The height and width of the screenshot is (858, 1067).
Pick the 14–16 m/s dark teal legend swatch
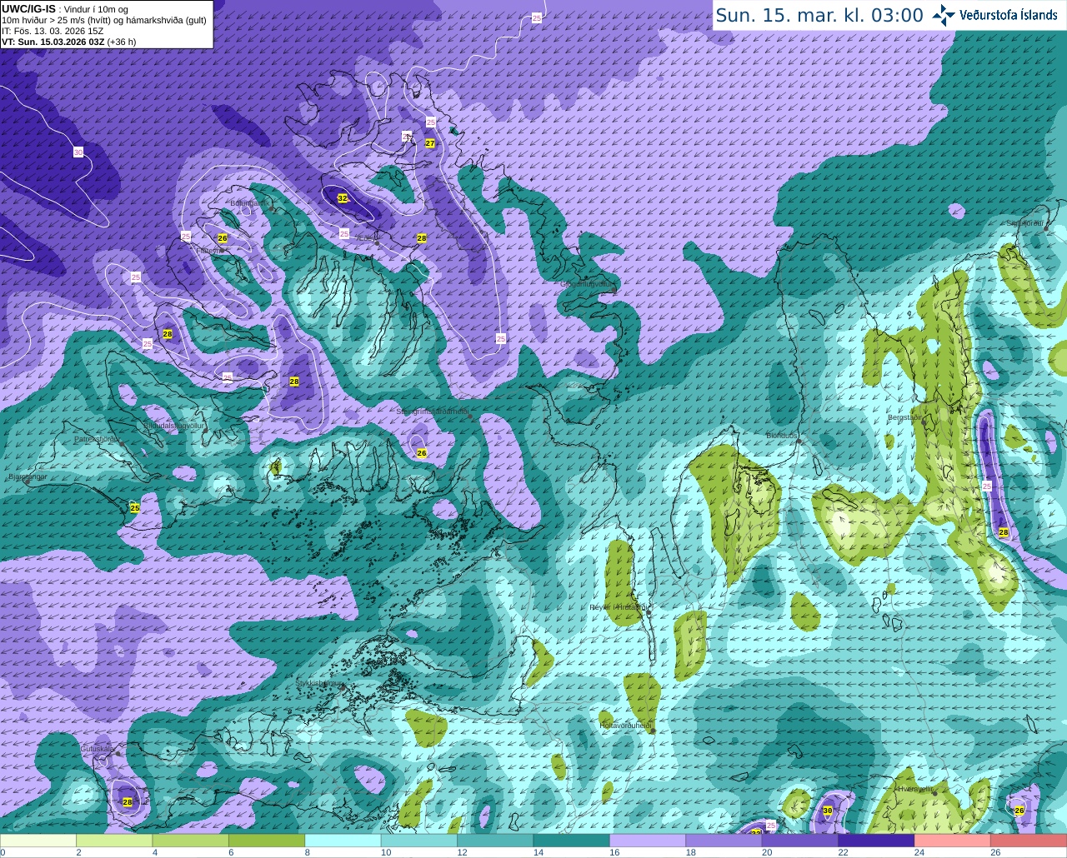point(572,841)
